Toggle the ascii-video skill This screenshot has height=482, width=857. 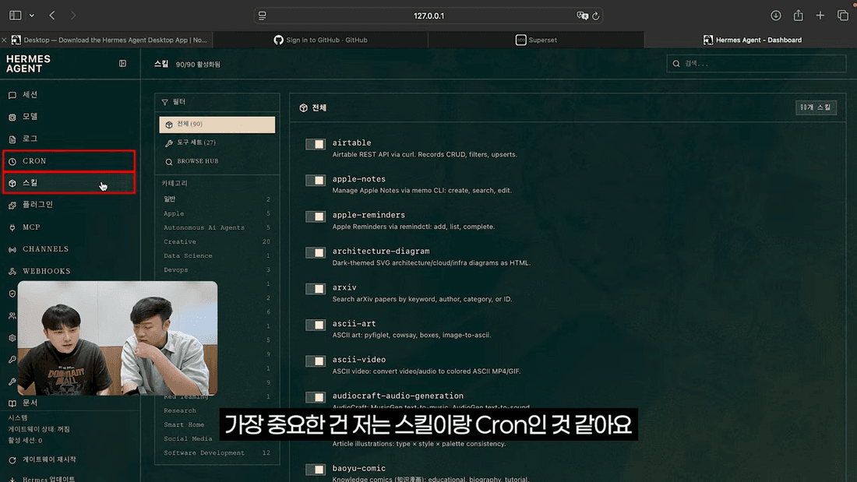tap(316, 361)
